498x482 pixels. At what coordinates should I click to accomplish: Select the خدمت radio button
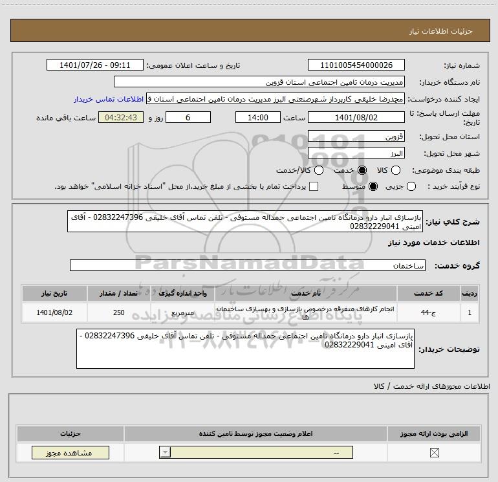tap(362, 170)
